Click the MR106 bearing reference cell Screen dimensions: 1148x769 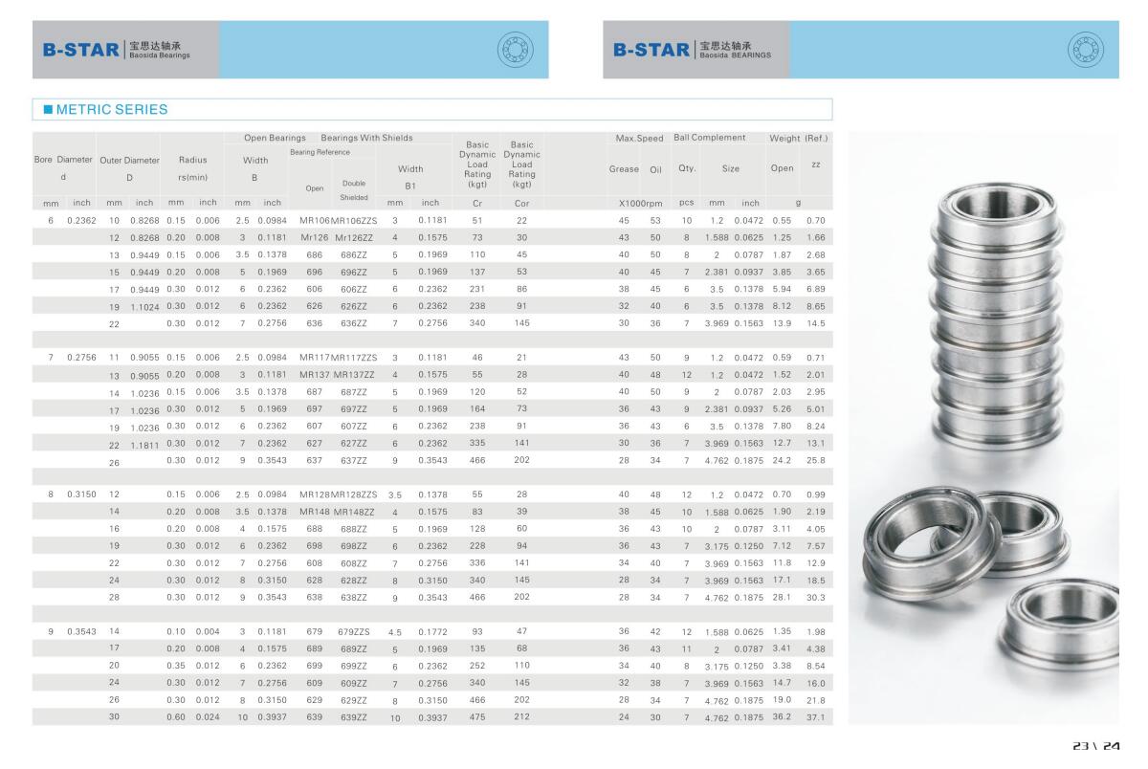pos(315,220)
